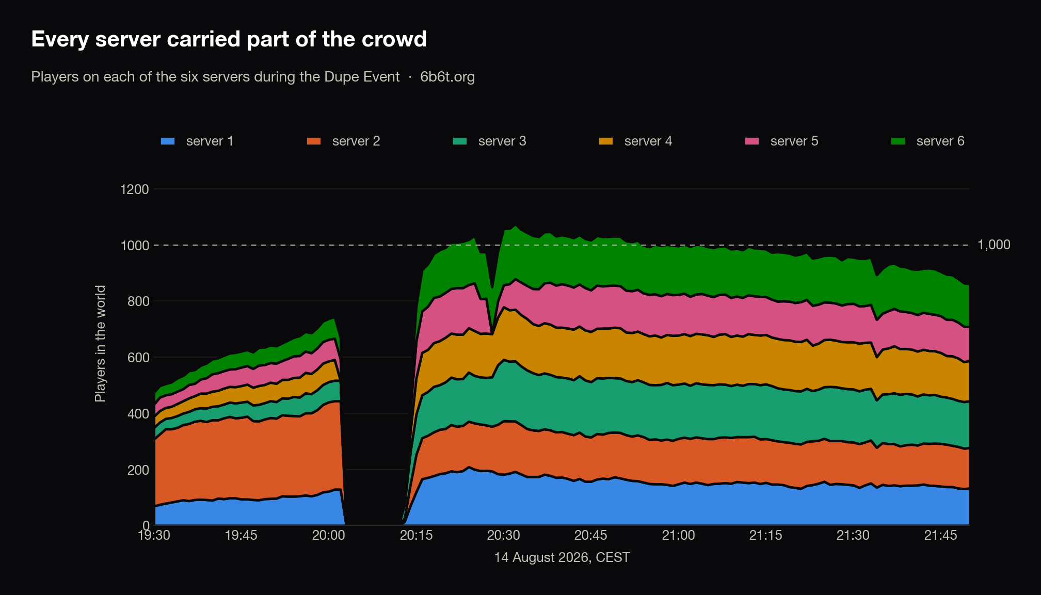Click the server 6 green legend swatch

tap(898, 141)
